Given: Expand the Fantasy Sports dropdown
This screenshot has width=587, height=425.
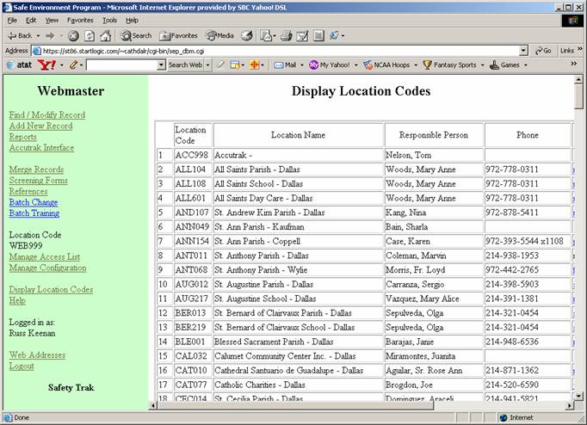Looking at the screenshot, I should pyautogui.click(x=482, y=65).
